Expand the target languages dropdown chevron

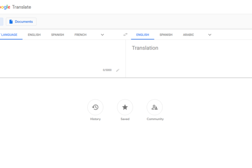[x=210, y=35]
